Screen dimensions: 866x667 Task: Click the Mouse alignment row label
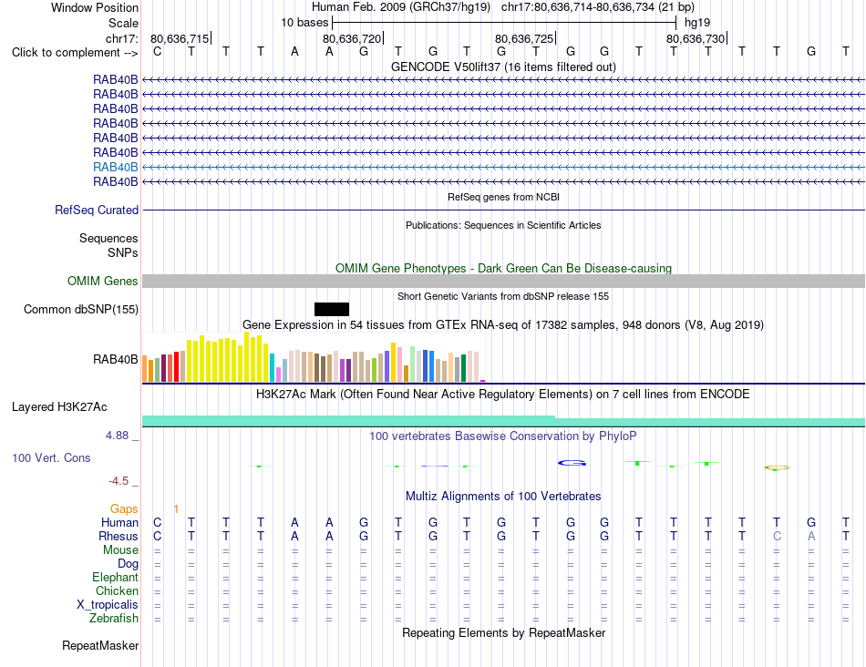click(x=121, y=550)
